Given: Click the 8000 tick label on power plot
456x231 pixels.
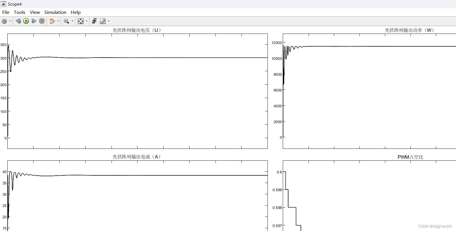Looking at the screenshot, I should coord(278,75).
